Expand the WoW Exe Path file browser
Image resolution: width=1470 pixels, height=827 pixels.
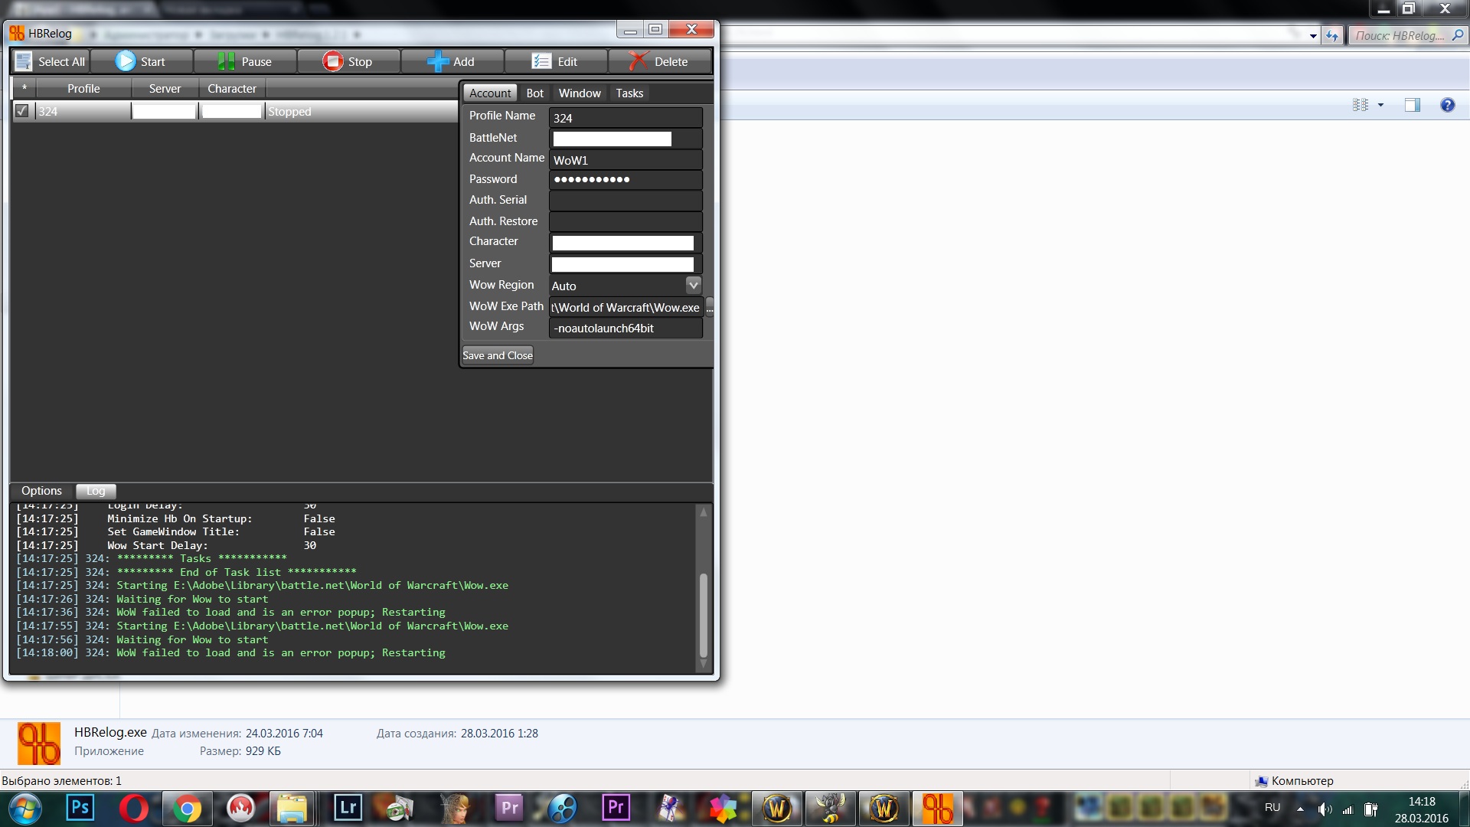[x=710, y=307]
